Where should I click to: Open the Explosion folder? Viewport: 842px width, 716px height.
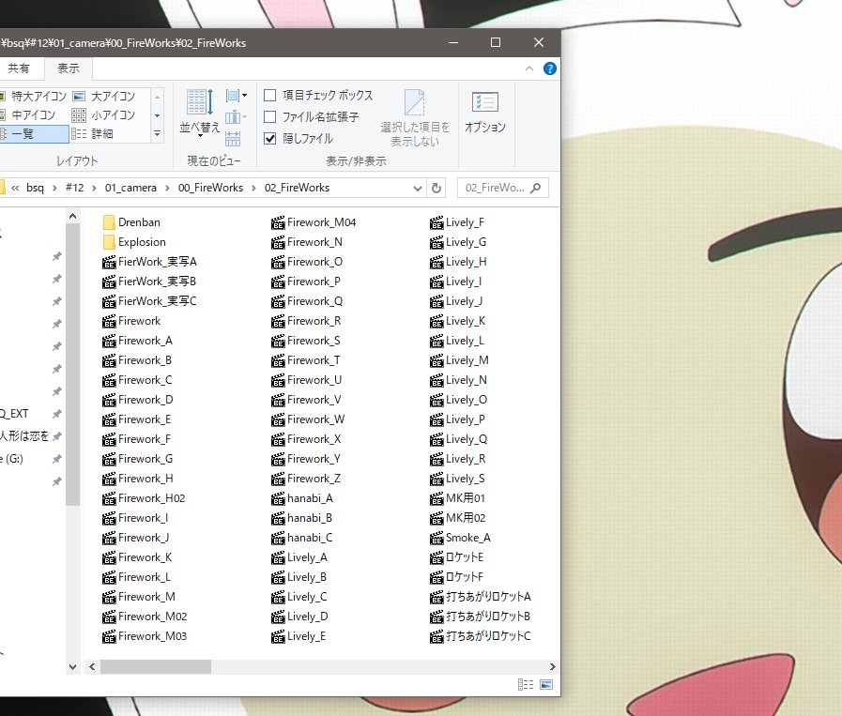[133, 242]
